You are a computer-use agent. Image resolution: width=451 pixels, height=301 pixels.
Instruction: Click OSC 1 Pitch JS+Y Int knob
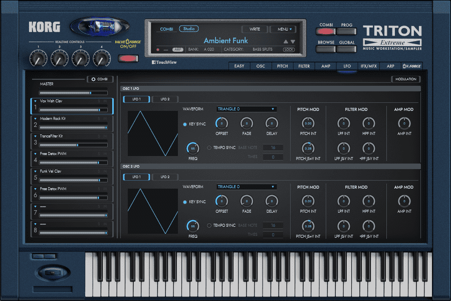pos(308,148)
